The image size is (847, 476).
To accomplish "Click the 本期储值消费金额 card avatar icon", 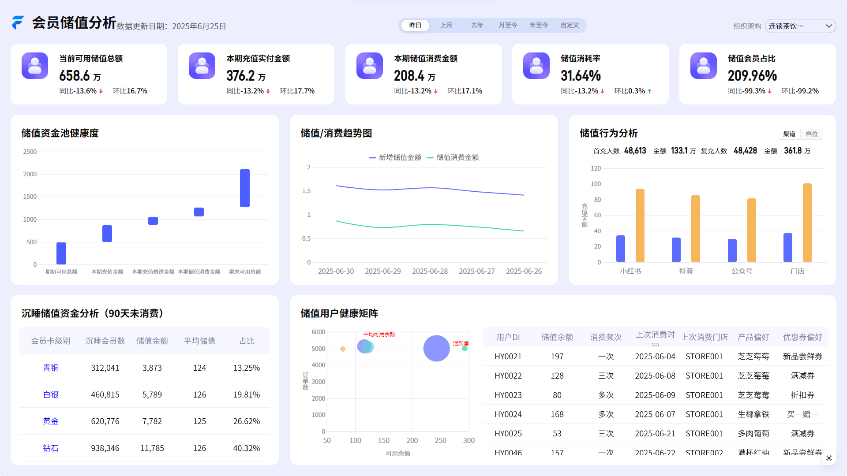I will [x=370, y=66].
